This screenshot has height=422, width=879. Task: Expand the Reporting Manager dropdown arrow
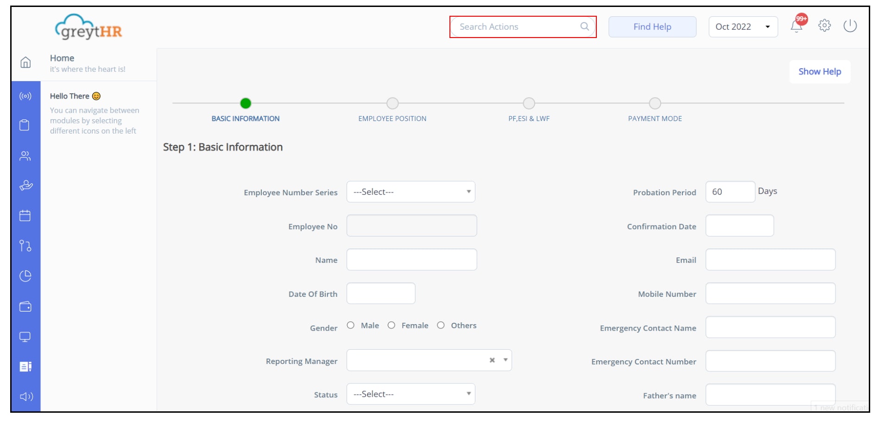pyautogui.click(x=506, y=360)
